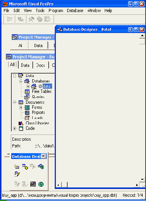Maximize the Database Designer window

(x=136, y=30)
